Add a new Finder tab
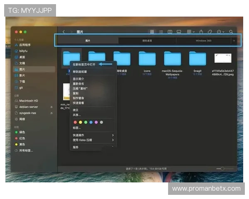Image resolution: width=249 pixels, height=199 pixels. (x=234, y=41)
